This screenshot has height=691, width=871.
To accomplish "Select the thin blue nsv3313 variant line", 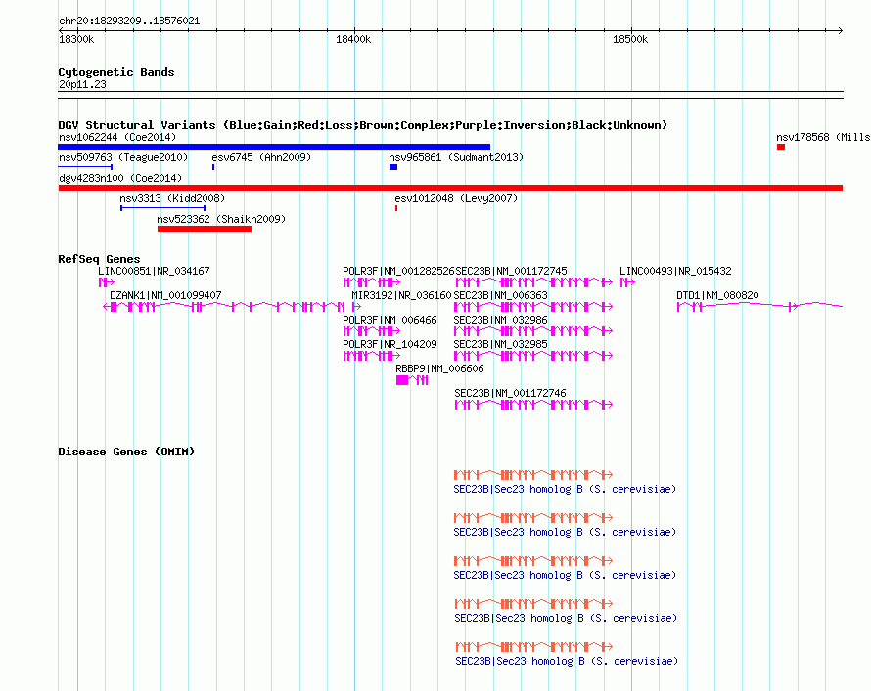I will 163,208.
